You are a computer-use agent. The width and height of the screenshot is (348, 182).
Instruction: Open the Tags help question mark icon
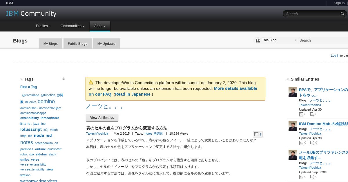coord(64,79)
